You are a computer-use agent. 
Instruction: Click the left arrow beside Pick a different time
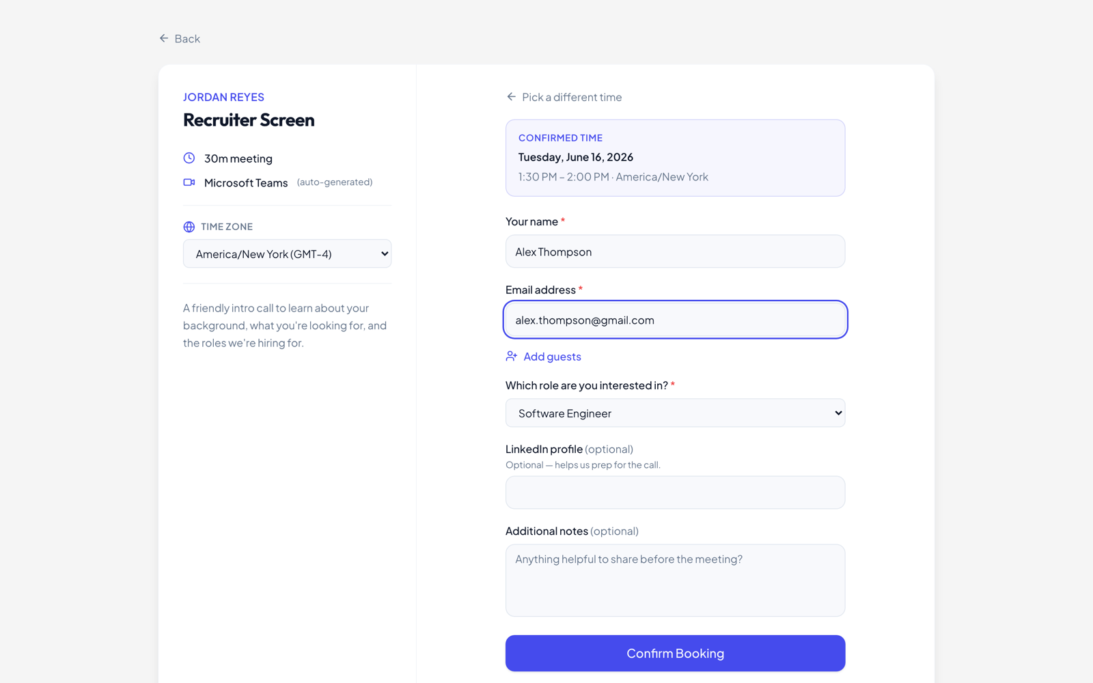point(511,97)
